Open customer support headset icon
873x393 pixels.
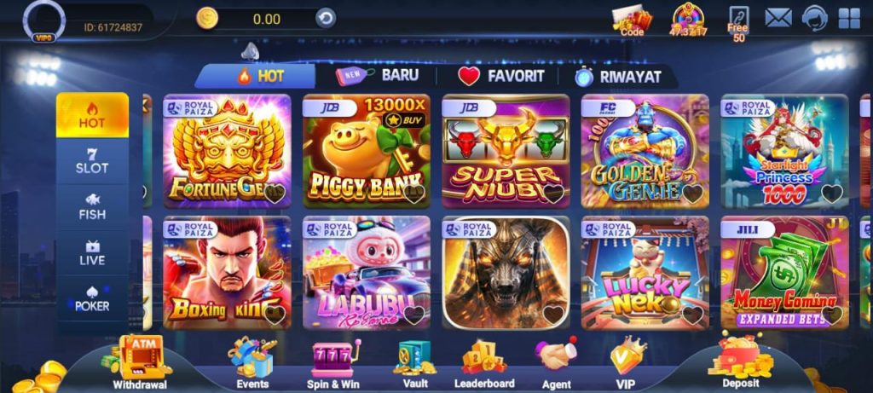click(x=814, y=18)
